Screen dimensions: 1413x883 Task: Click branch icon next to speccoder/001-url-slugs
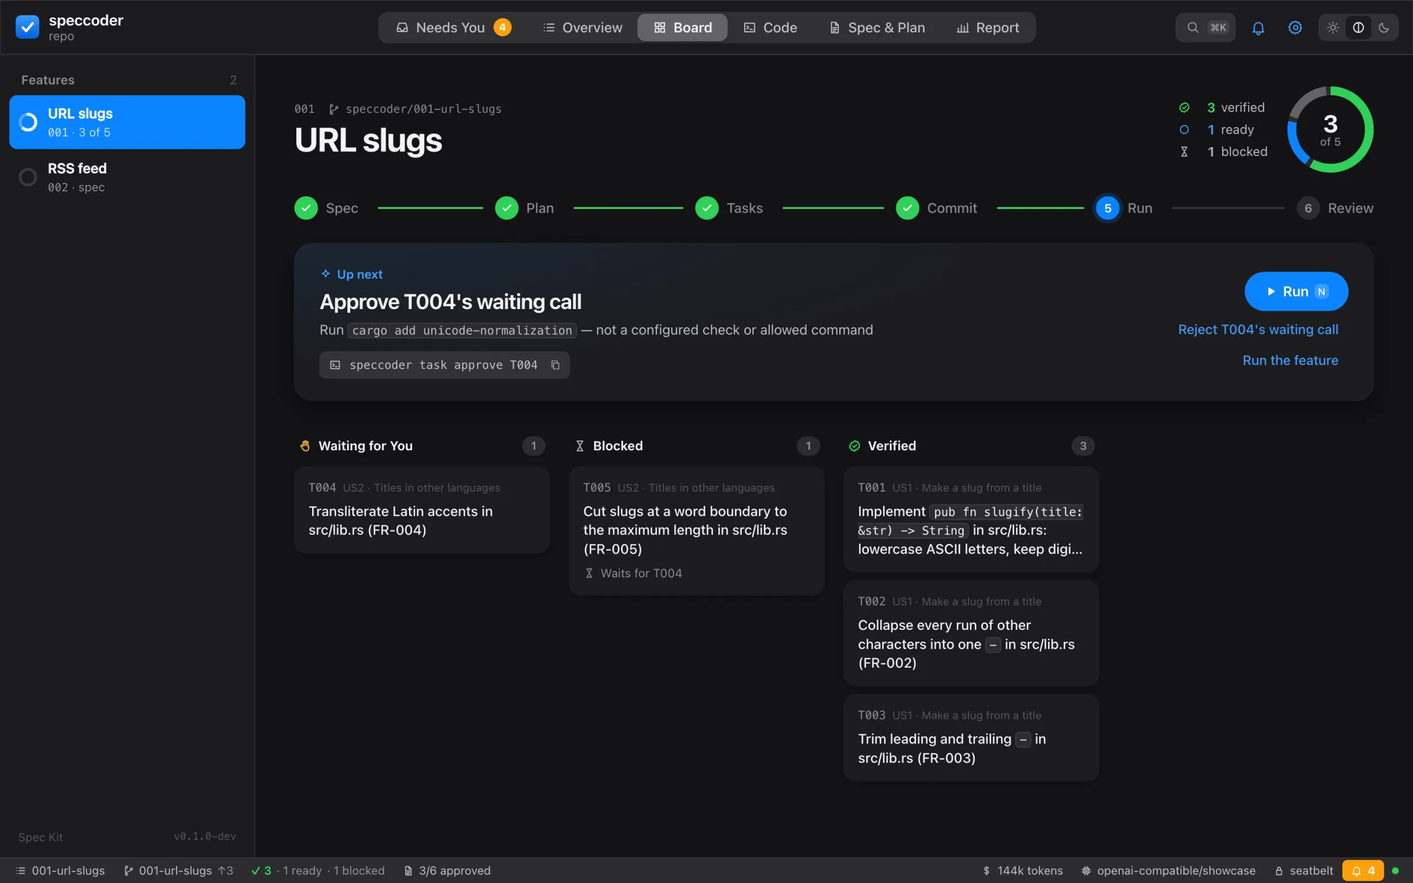[334, 109]
